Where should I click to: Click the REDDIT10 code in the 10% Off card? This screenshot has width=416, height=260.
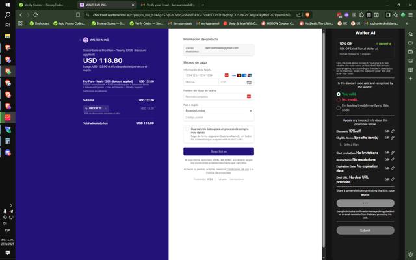coord(383,44)
